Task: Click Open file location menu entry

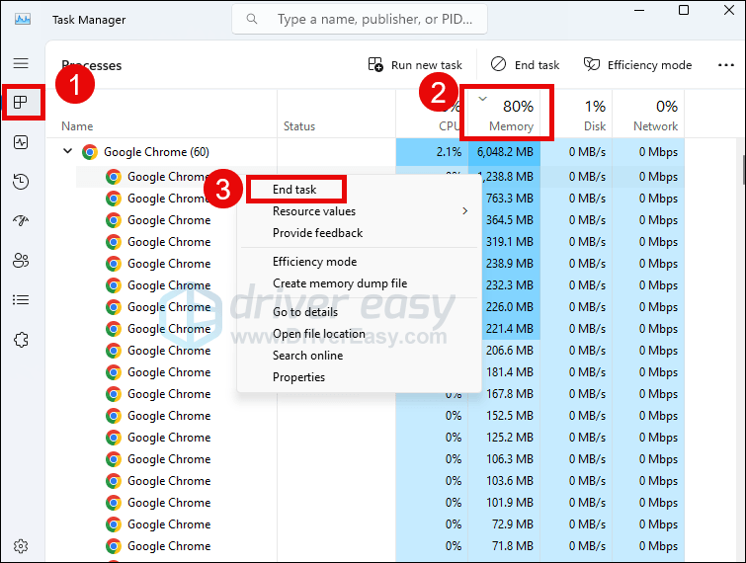Action: pyautogui.click(x=318, y=334)
